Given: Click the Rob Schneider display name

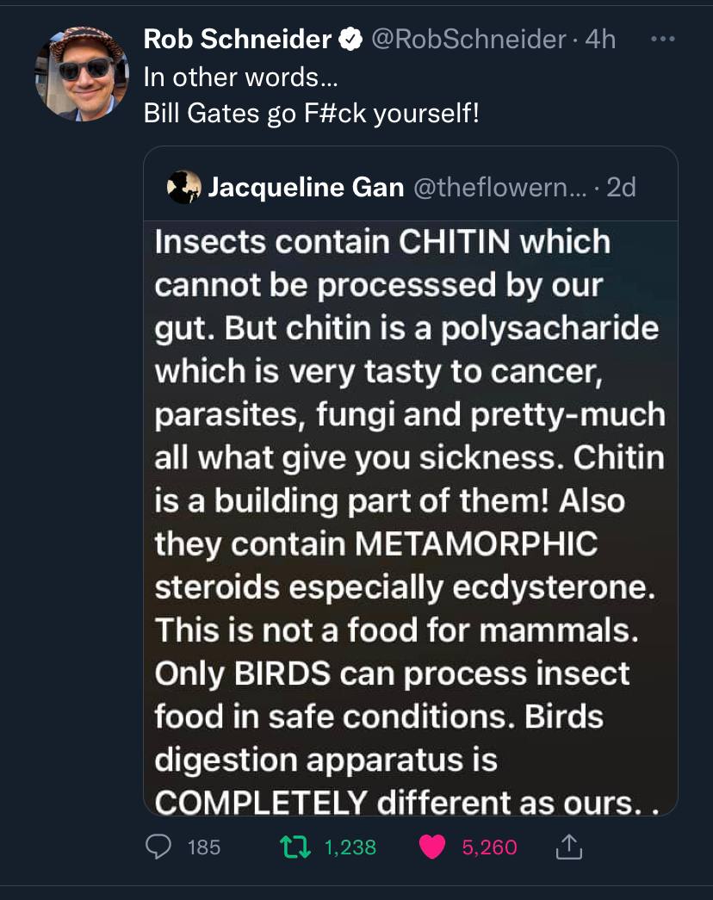Looking at the screenshot, I should [x=237, y=39].
